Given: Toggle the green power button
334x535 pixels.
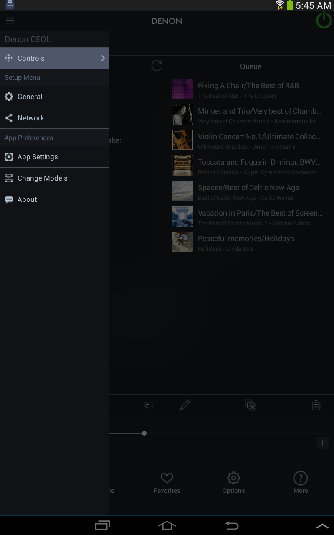Looking at the screenshot, I should point(324,20).
